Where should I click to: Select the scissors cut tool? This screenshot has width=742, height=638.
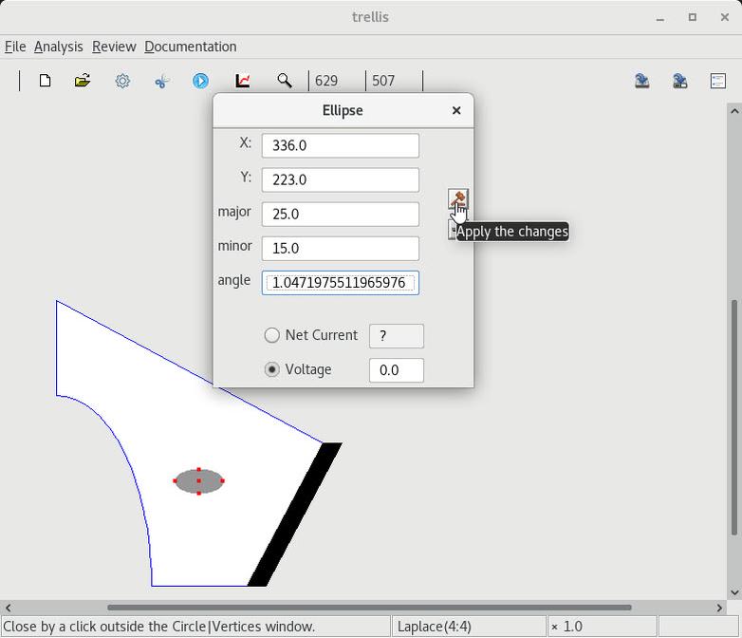pyautogui.click(x=161, y=81)
